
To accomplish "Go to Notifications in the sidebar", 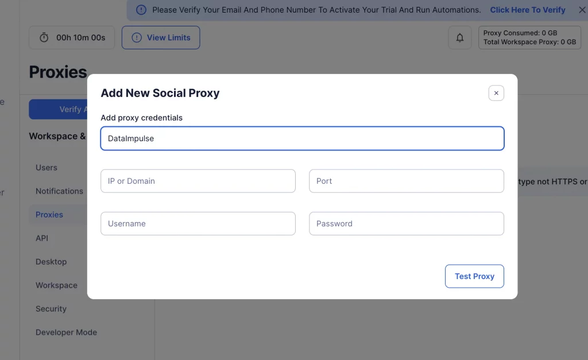I will tap(59, 191).
